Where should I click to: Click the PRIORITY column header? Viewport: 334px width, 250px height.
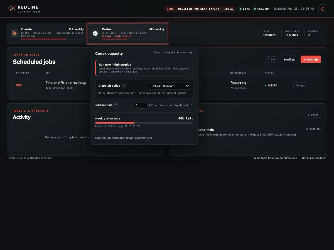[23, 73]
